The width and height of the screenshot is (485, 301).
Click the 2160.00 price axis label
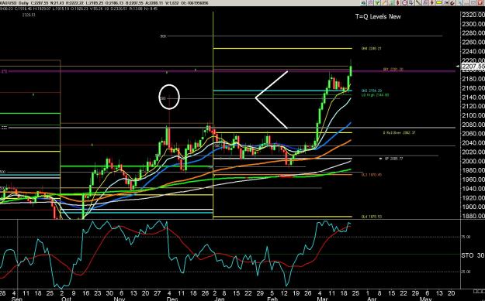(x=473, y=88)
